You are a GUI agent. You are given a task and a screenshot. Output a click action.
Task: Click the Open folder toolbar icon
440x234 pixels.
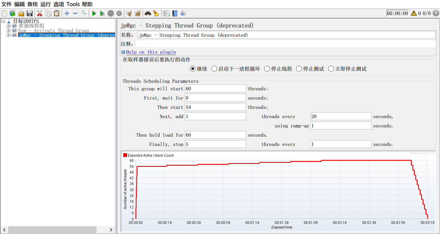(x=21, y=13)
